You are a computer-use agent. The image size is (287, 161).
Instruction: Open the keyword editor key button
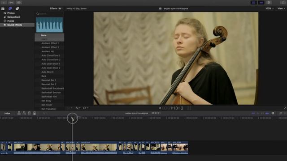point(11,3)
